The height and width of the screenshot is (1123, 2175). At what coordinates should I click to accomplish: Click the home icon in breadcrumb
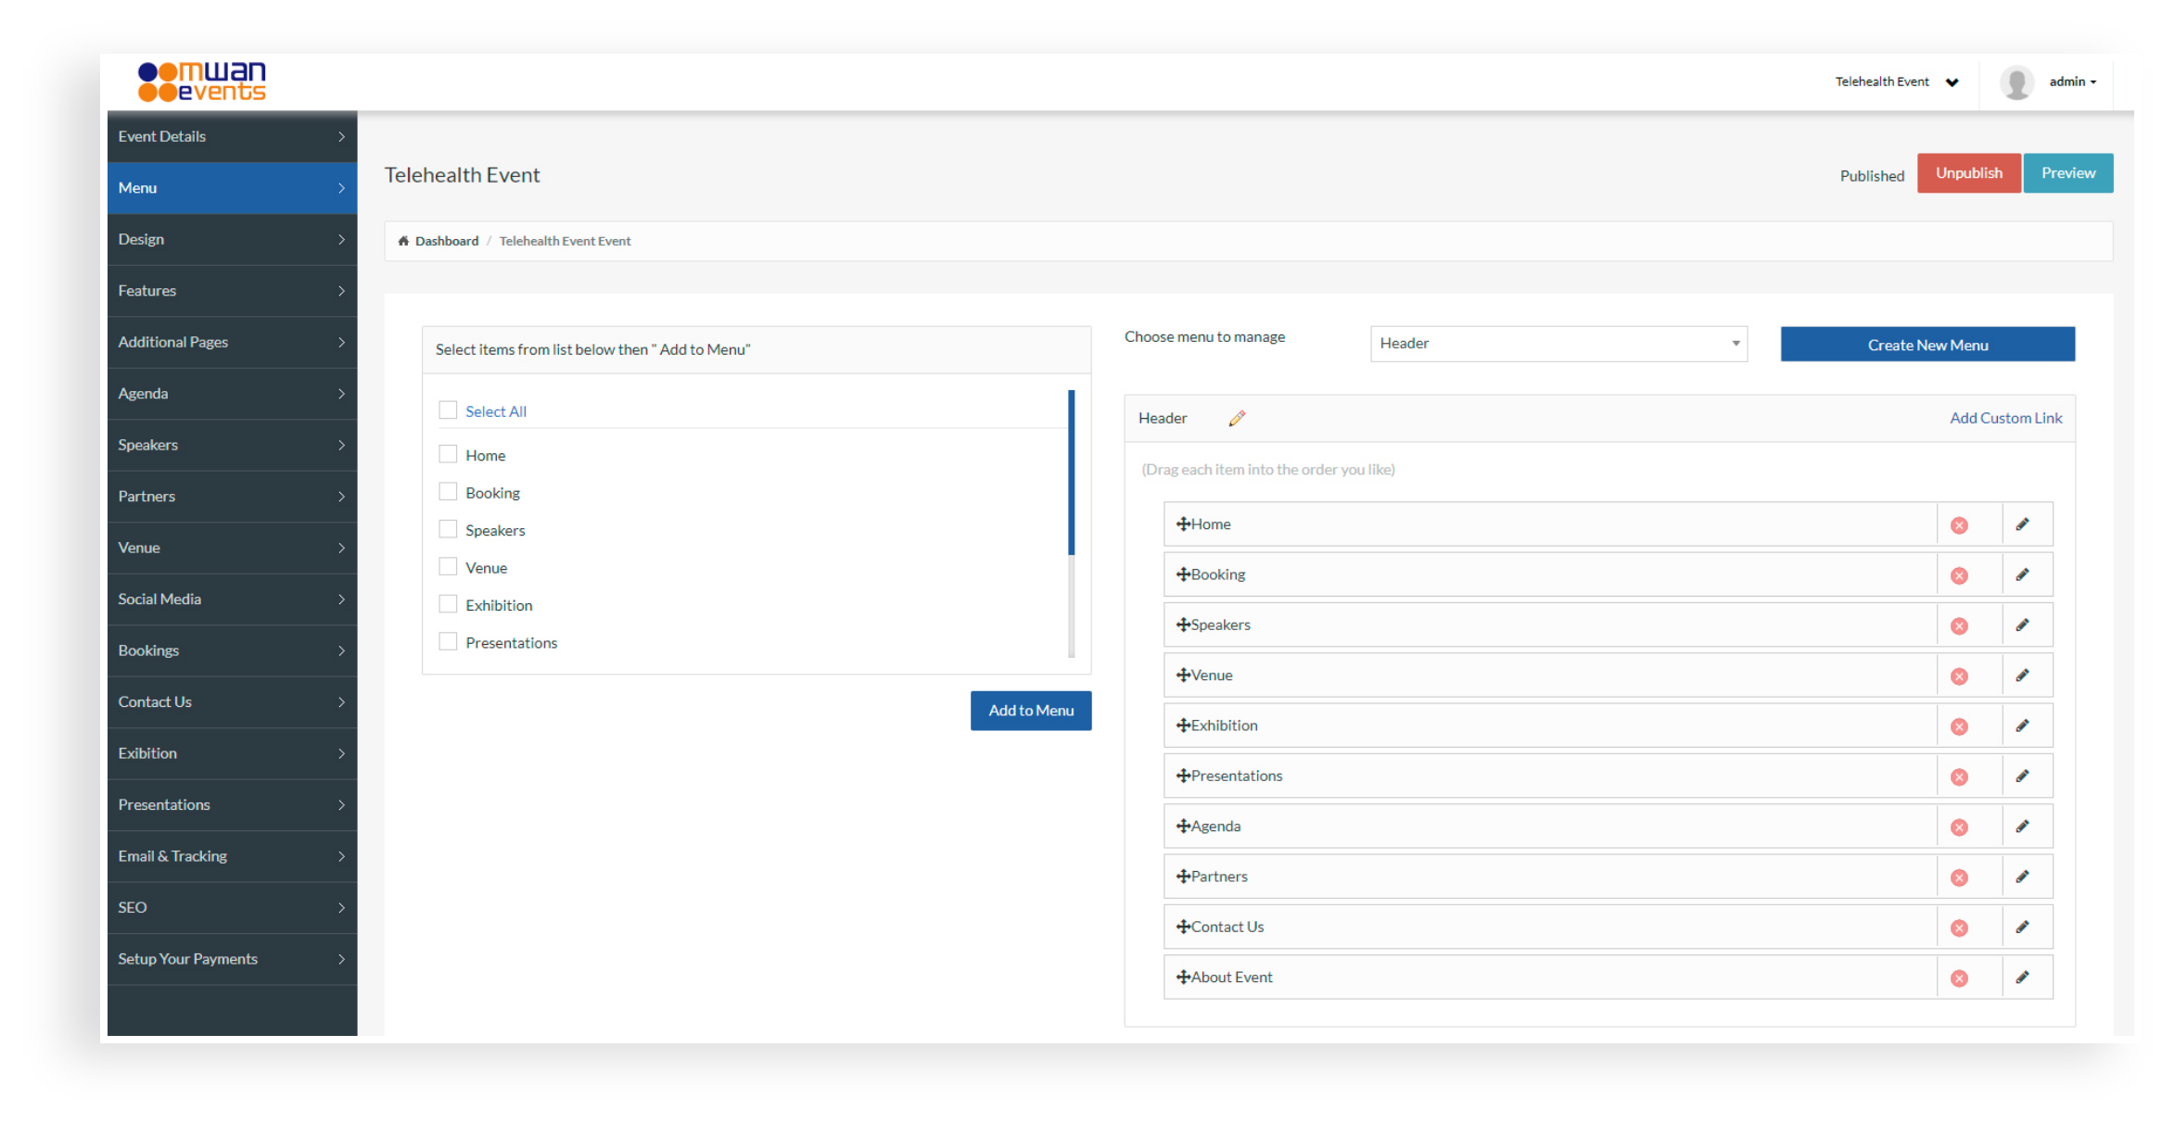point(403,241)
